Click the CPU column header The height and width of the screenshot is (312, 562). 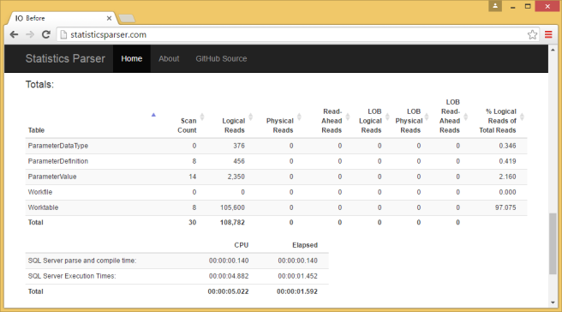[x=242, y=245]
